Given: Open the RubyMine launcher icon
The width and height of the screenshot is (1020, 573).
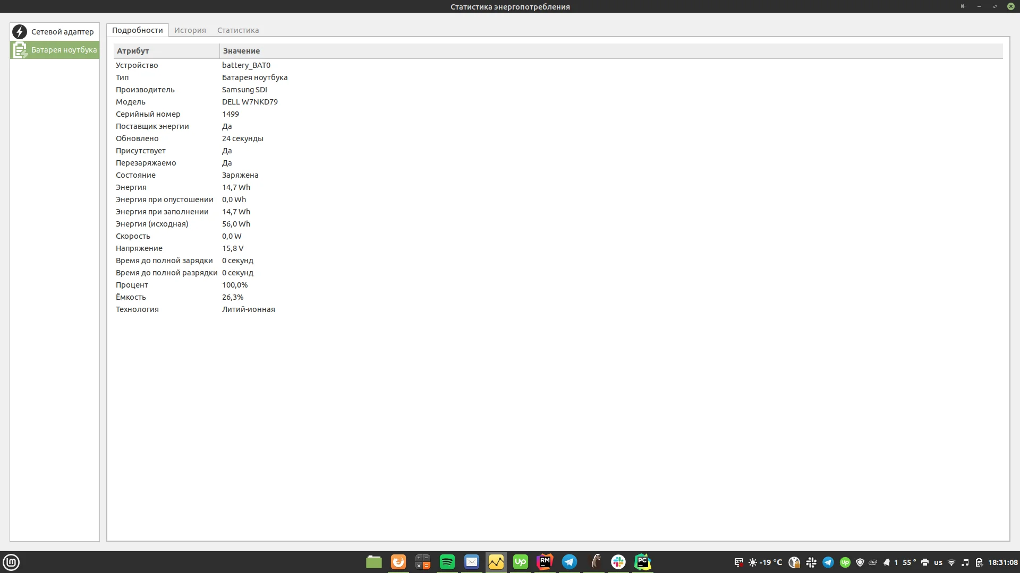Looking at the screenshot, I should point(545,562).
